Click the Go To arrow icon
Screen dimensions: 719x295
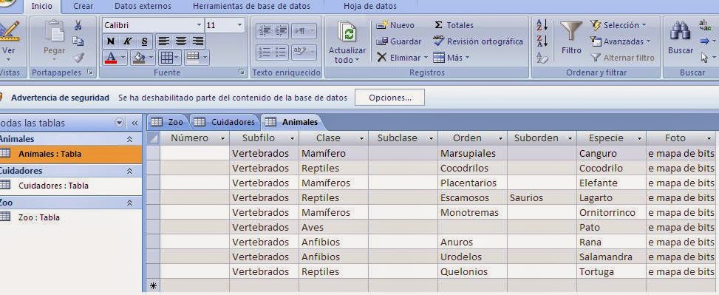705,41
